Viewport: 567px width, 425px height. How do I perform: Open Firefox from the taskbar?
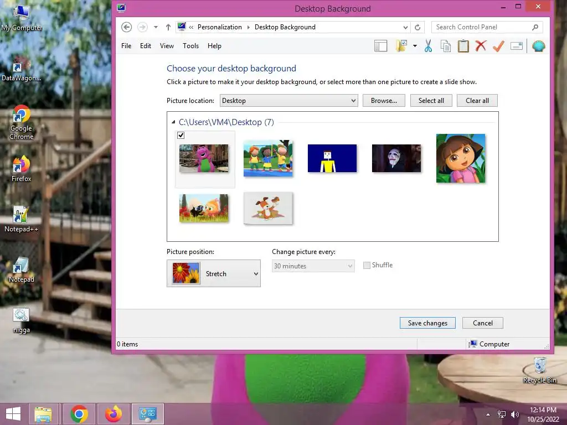(114, 414)
